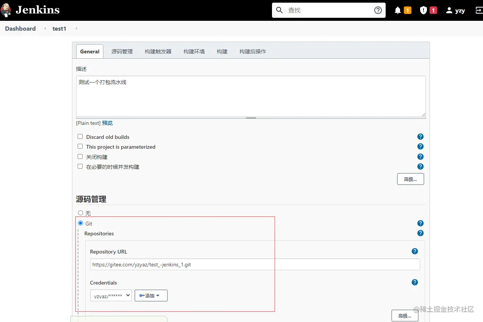Switch to the 构建触发器 tab
Viewport: 483px width, 322px height.
pos(158,51)
